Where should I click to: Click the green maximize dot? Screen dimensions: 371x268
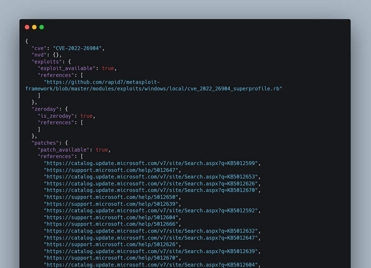[42, 27]
